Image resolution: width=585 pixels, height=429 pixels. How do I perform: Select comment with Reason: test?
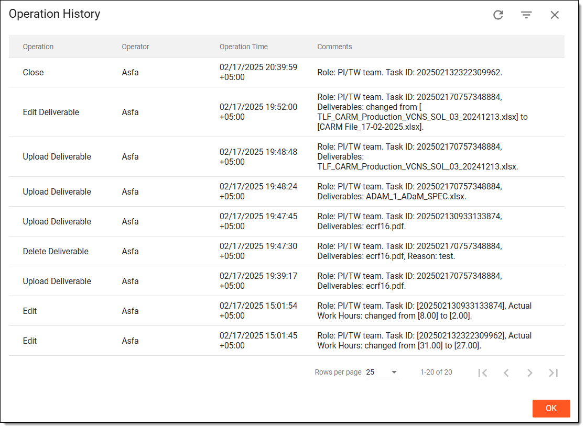[409, 251]
